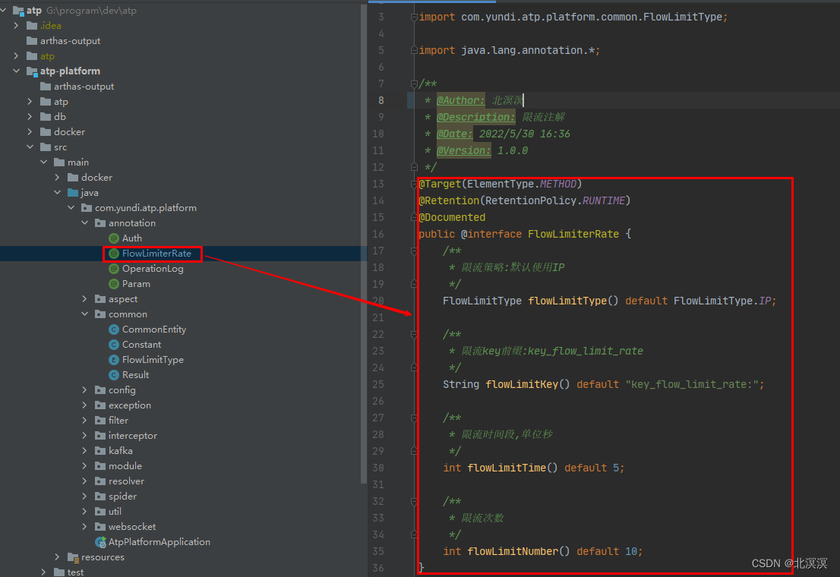The width and height of the screenshot is (840, 577).
Task: Click the @Version Javadoc tag
Action: [463, 150]
